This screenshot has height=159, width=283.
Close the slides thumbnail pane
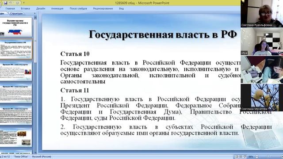coord(35,13)
